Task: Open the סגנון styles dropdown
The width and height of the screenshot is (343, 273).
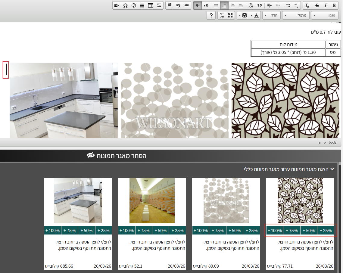Action: pyautogui.click(x=325, y=15)
